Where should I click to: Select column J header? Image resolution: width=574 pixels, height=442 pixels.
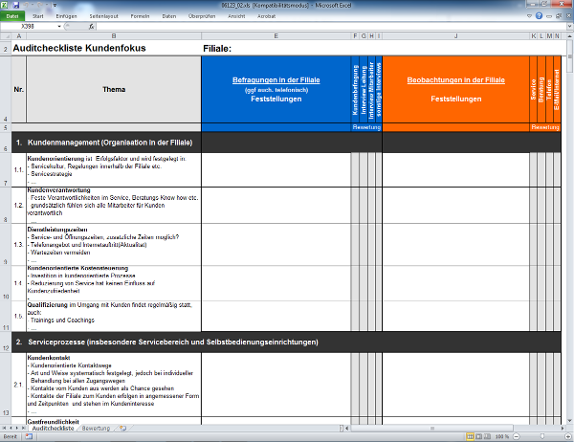tap(455, 36)
